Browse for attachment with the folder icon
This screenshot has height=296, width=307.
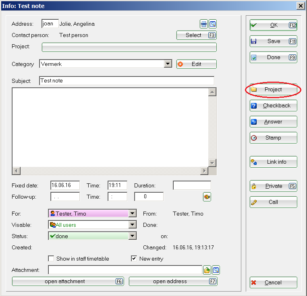point(207,270)
